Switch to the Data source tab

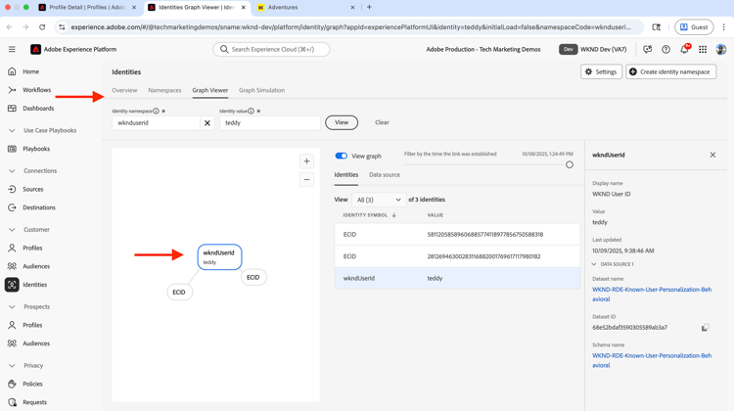385,174
